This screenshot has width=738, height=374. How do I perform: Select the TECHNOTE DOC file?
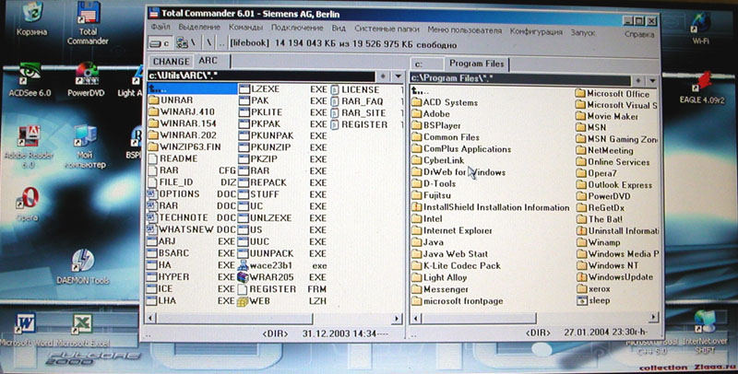click(192, 217)
